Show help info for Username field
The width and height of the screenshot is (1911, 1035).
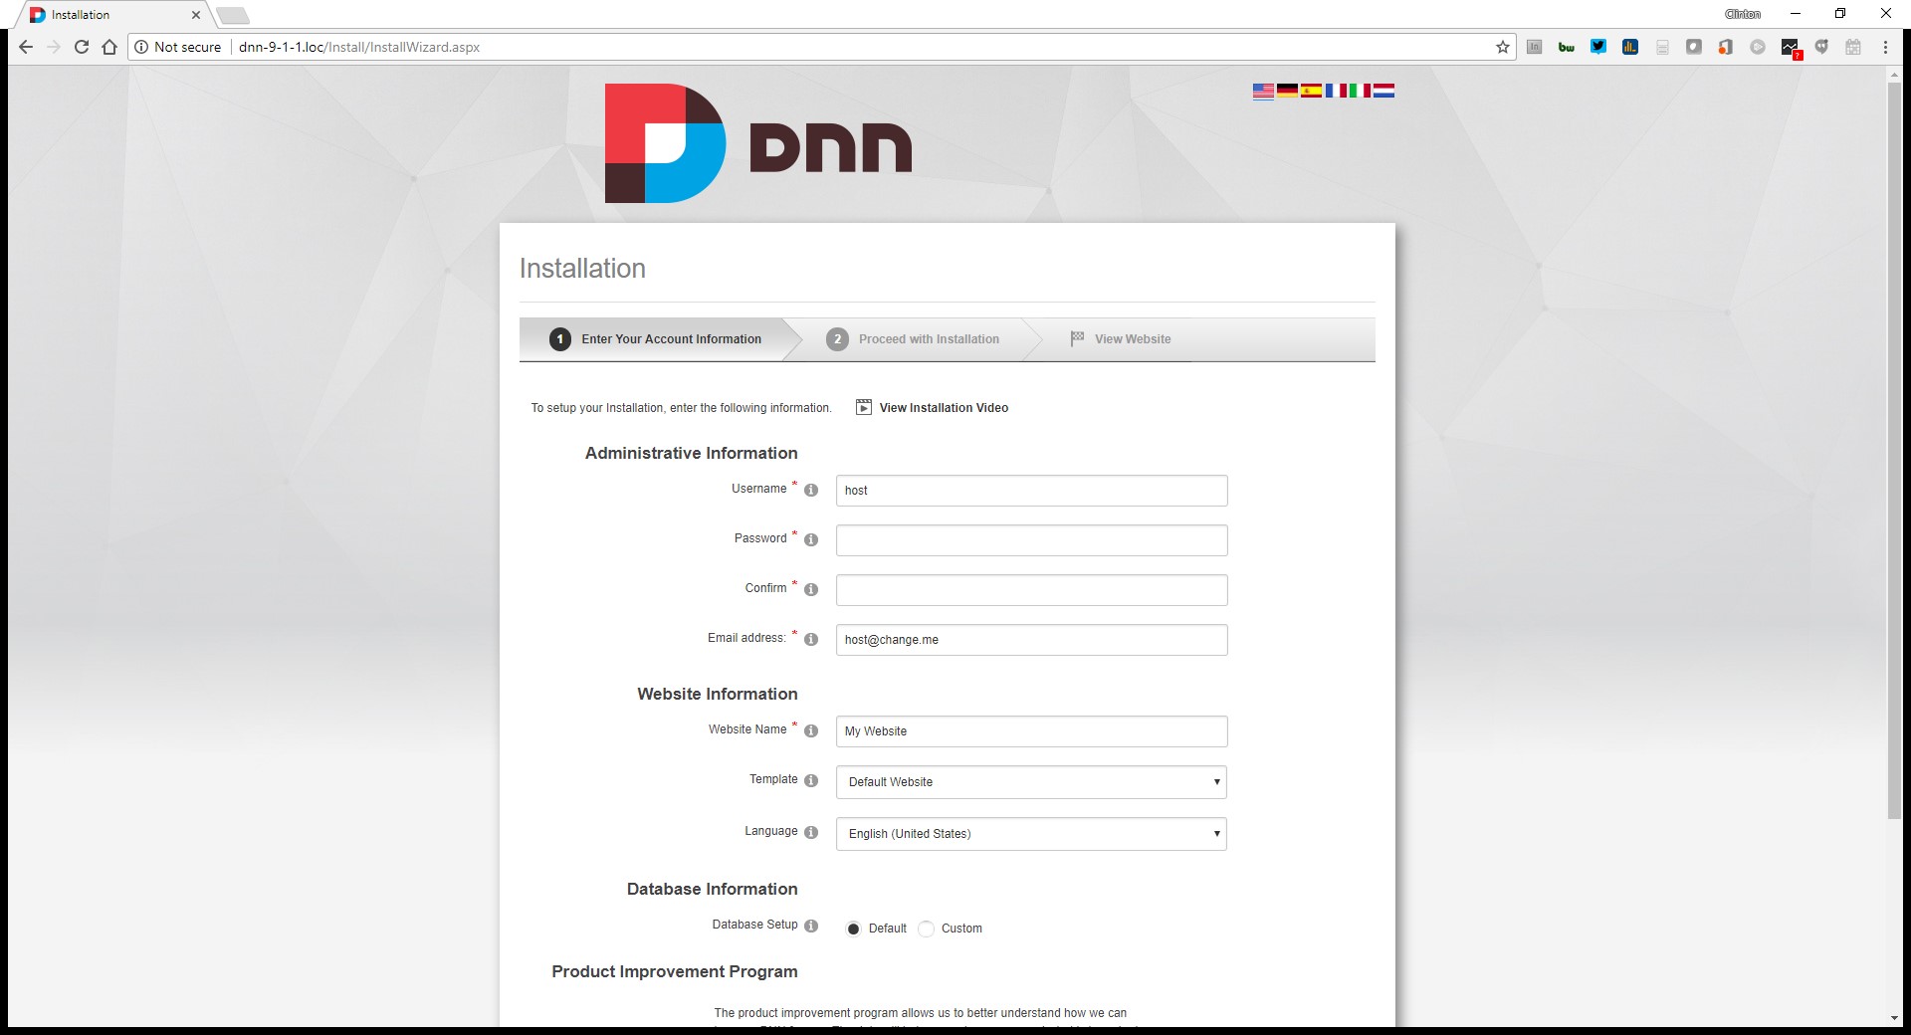(811, 490)
